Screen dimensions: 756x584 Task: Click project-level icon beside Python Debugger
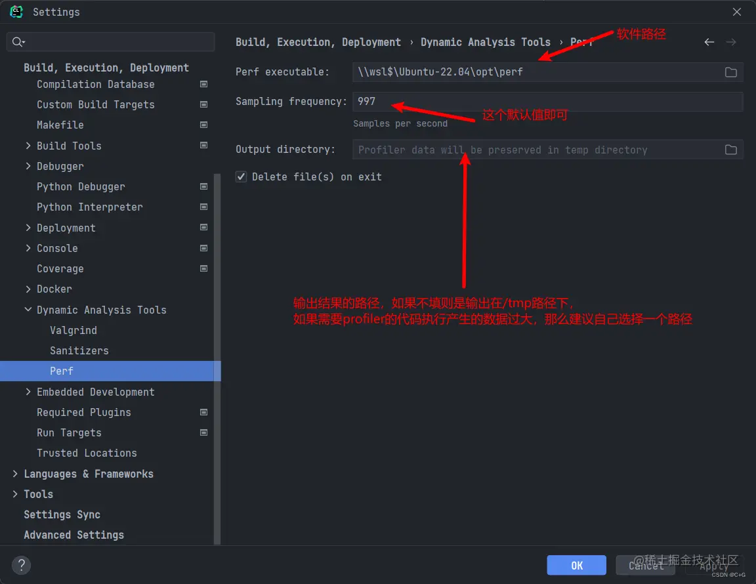204,186
